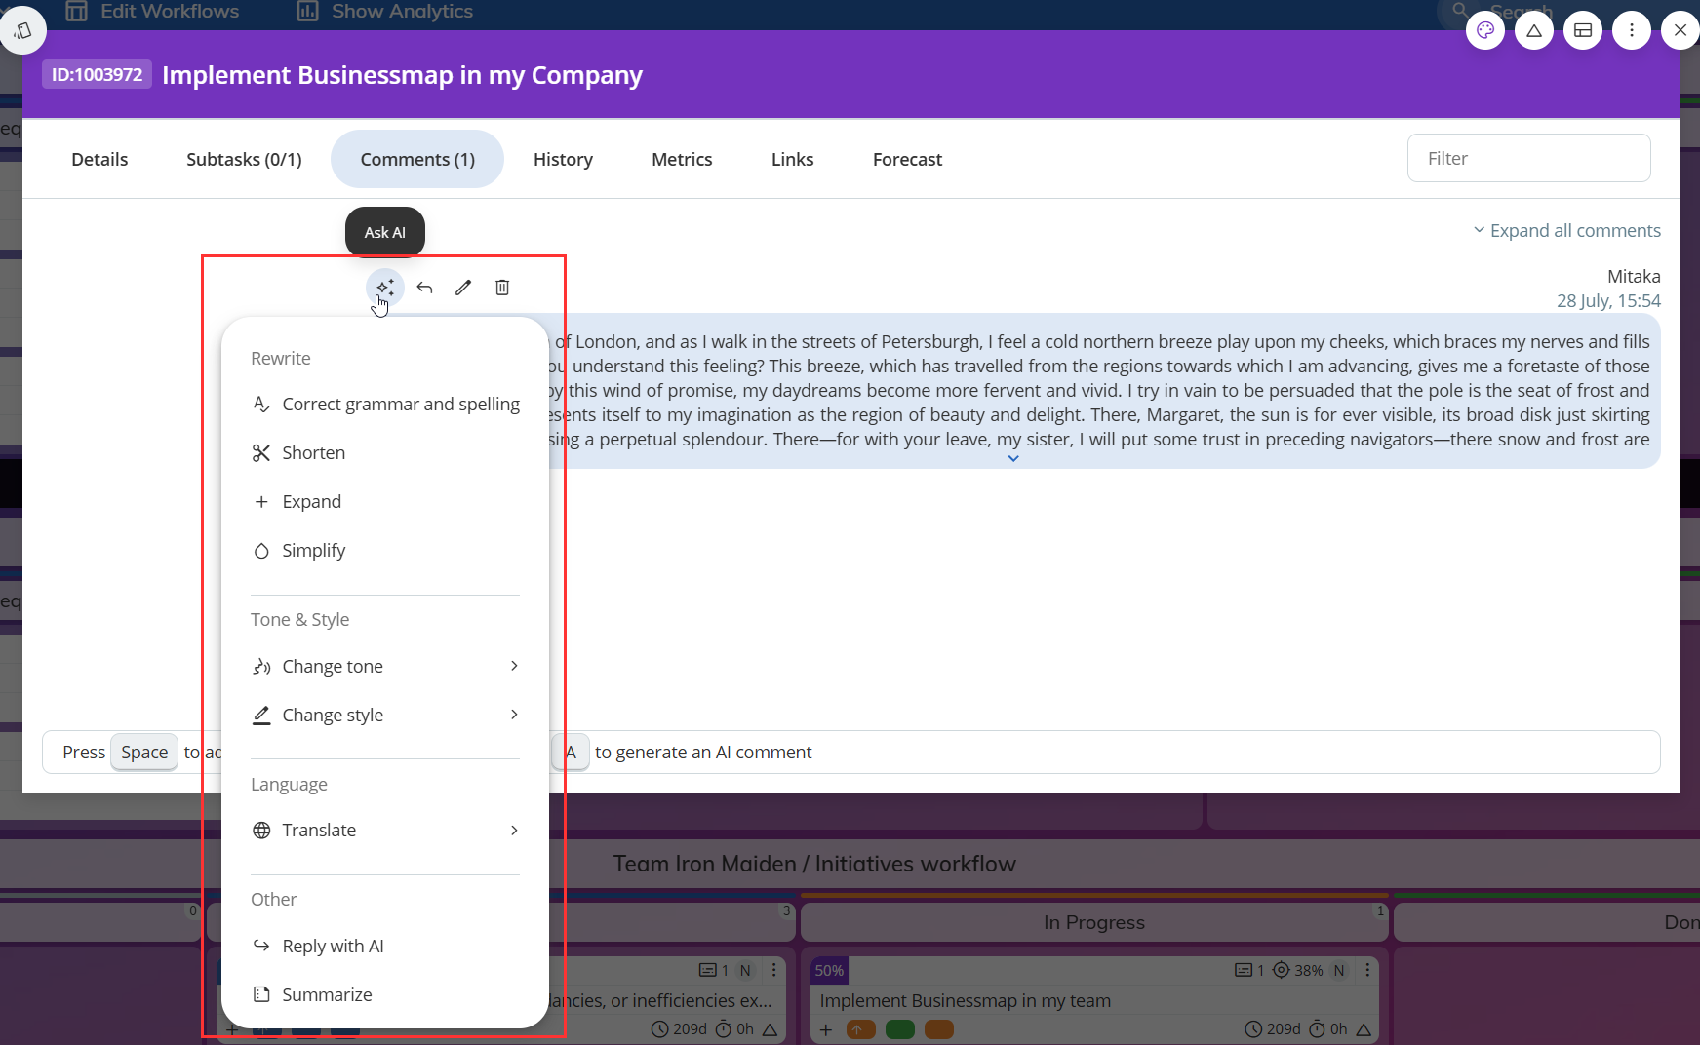Click the card title Implement Businessmap in my Company
Image resolution: width=1700 pixels, height=1045 pixels.
point(402,75)
